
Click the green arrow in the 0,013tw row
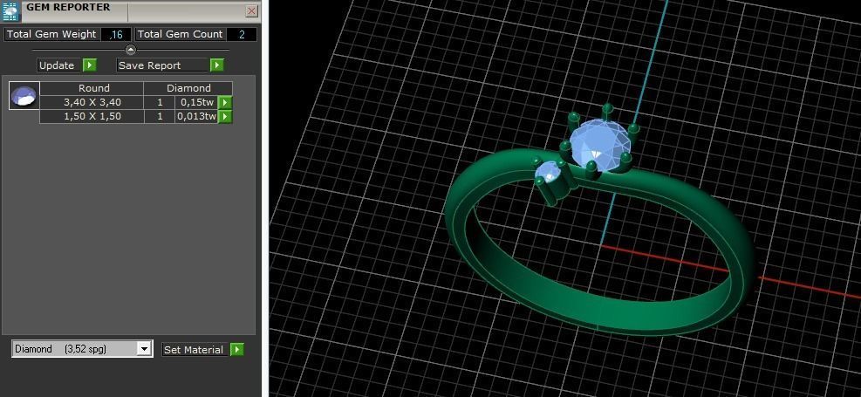(x=225, y=116)
